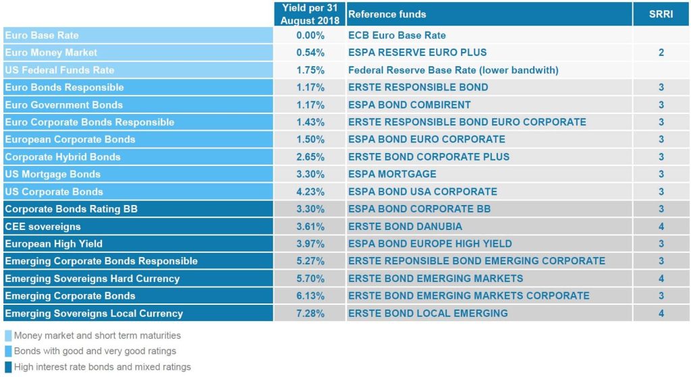Image resolution: width=691 pixels, height=377 pixels.
Task: Open the ERSTE RESPONSIBLE BOND fund link
Action: 418,87
